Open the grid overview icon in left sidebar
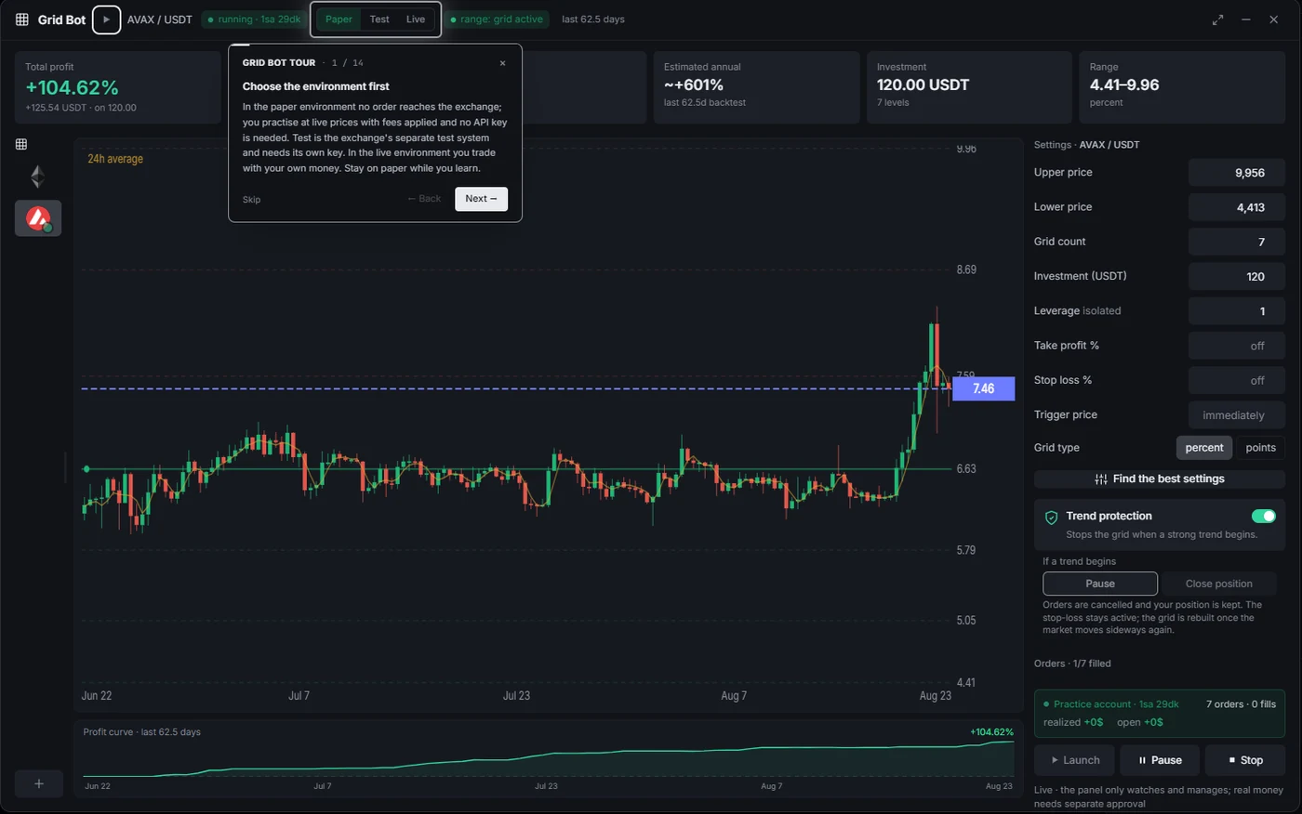Image resolution: width=1302 pixels, height=814 pixels. point(21,144)
